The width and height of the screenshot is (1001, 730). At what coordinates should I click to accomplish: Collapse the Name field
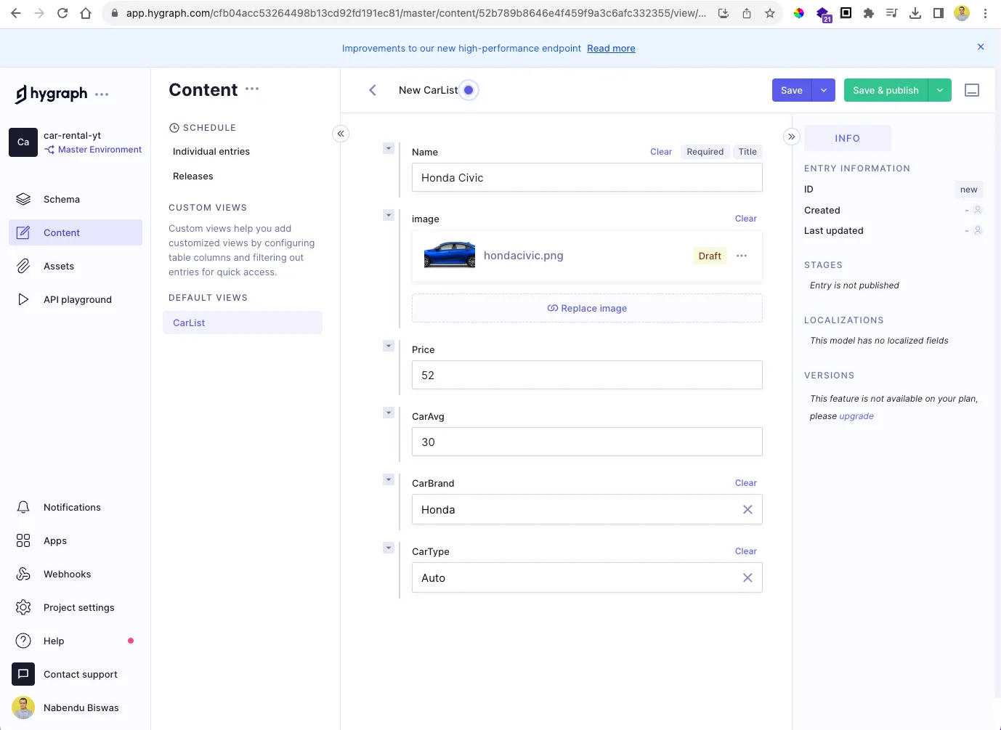coord(389,148)
